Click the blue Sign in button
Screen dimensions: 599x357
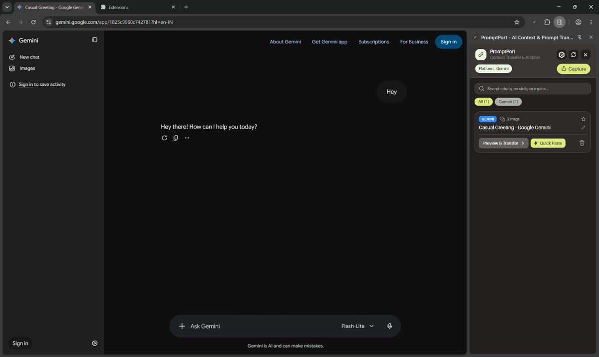click(449, 42)
